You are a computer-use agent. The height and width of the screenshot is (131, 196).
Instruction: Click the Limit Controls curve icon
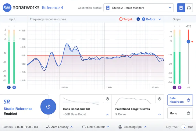click(x=84, y=127)
